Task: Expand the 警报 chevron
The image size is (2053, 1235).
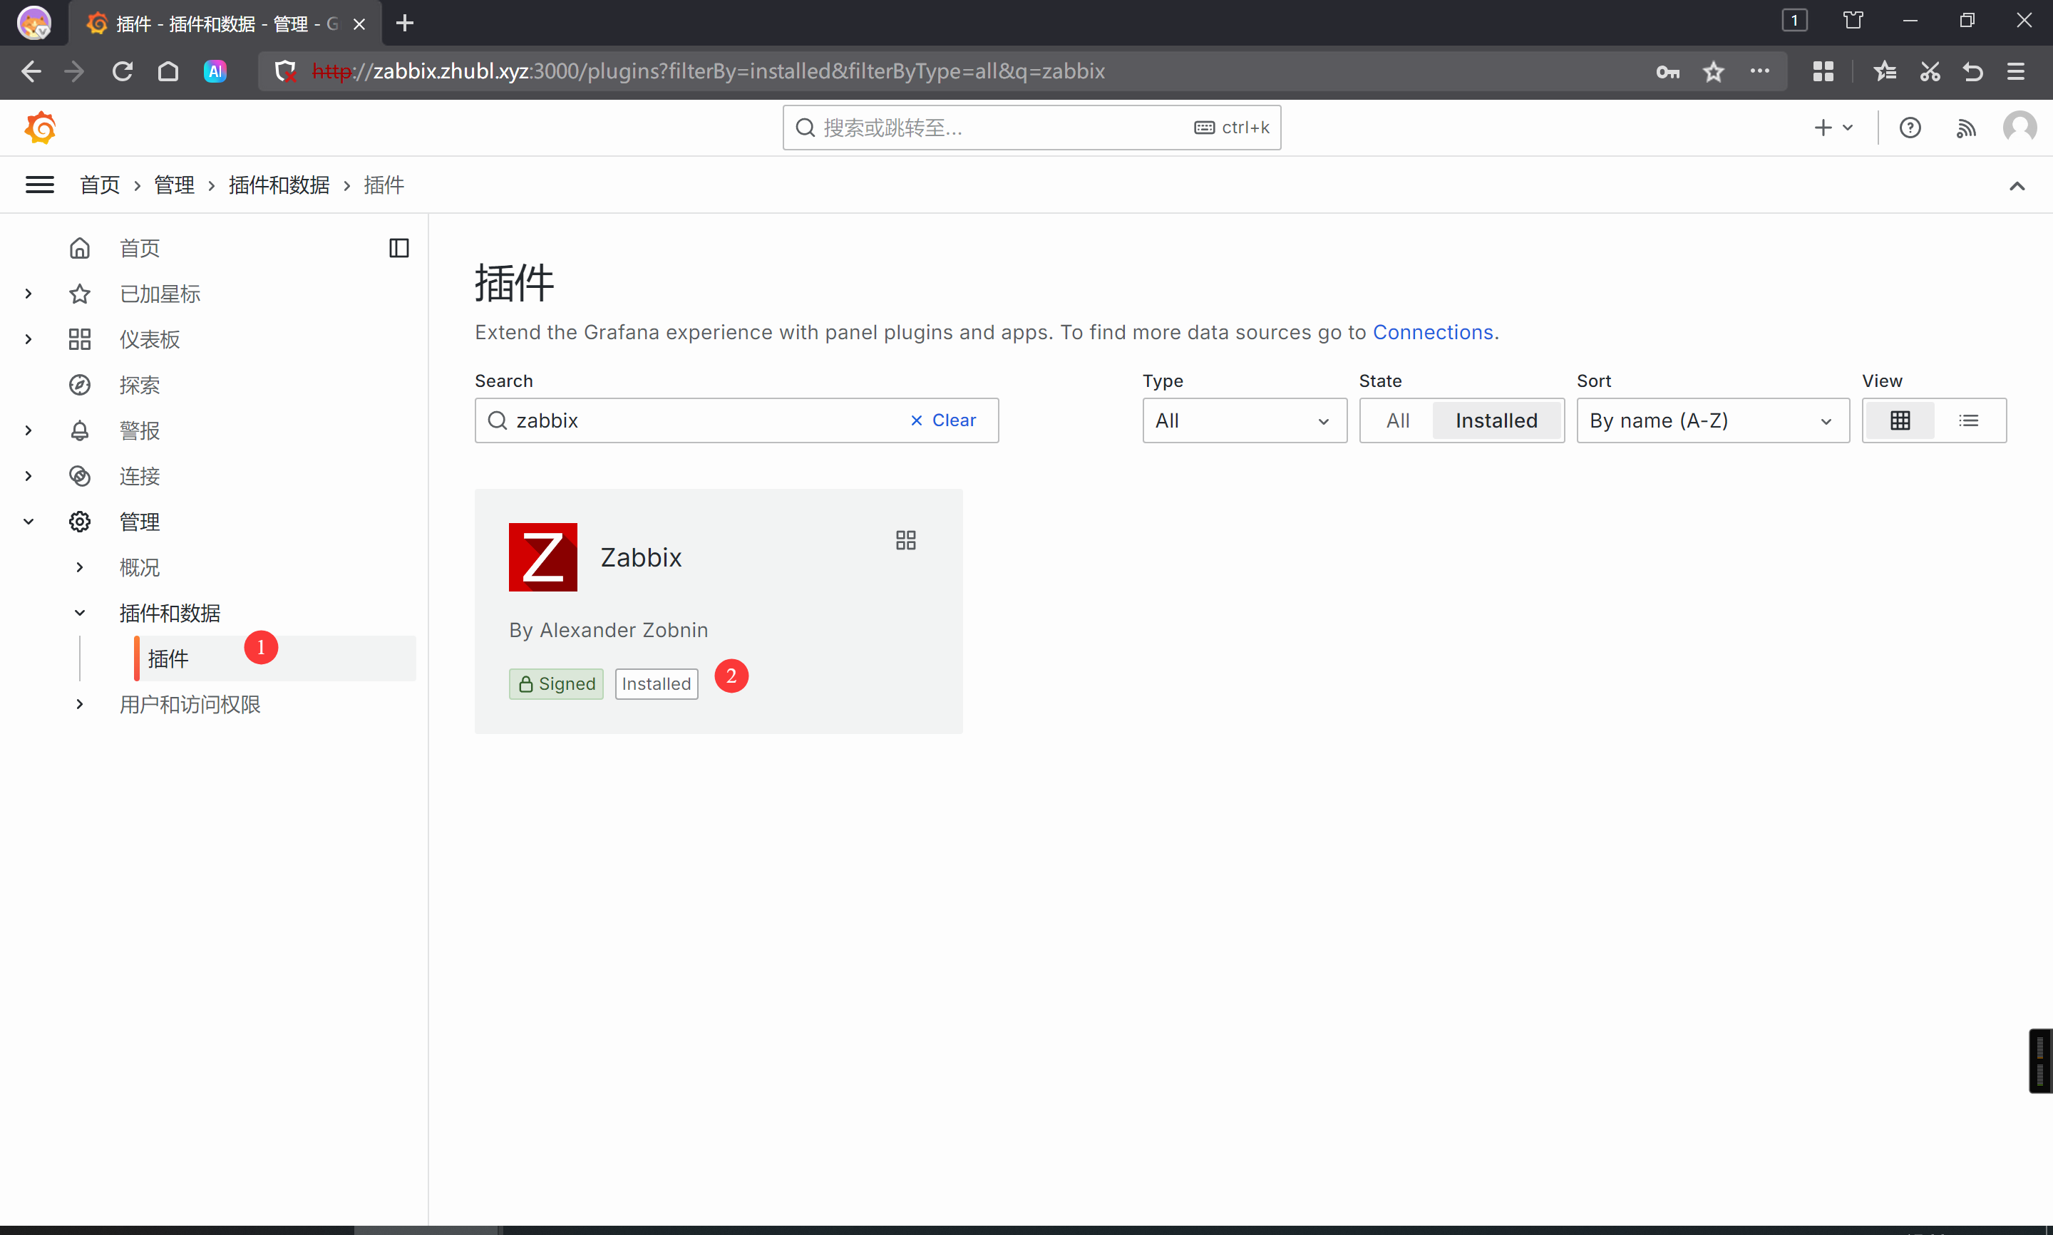Action: [x=29, y=430]
